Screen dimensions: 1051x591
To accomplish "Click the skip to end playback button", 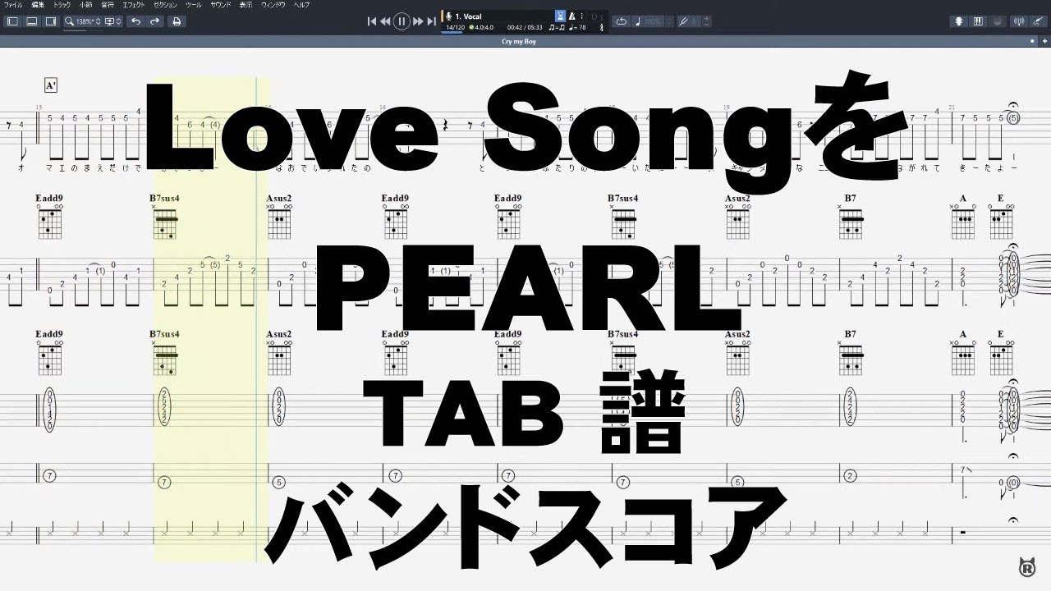I will pos(431,21).
